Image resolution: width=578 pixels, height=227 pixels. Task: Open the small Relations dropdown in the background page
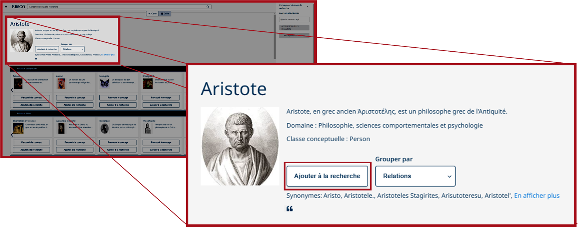pyautogui.click(x=72, y=49)
